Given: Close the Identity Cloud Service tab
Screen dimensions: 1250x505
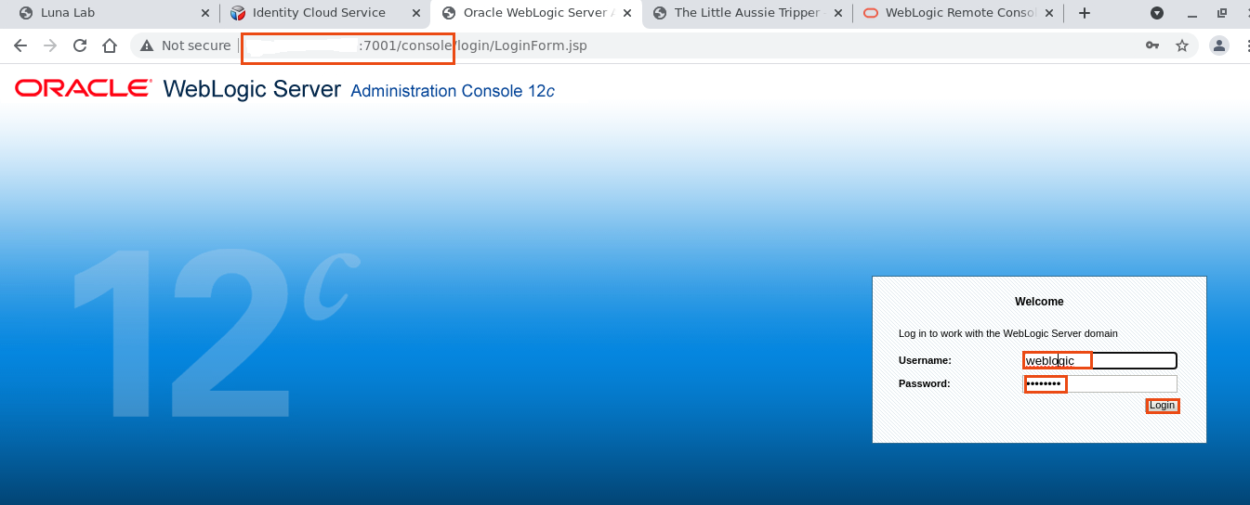Looking at the screenshot, I should [x=415, y=13].
